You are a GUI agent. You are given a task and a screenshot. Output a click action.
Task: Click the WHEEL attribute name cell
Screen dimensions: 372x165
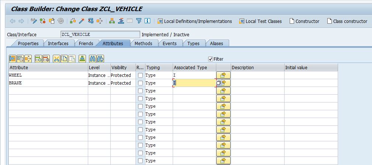click(x=48, y=75)
